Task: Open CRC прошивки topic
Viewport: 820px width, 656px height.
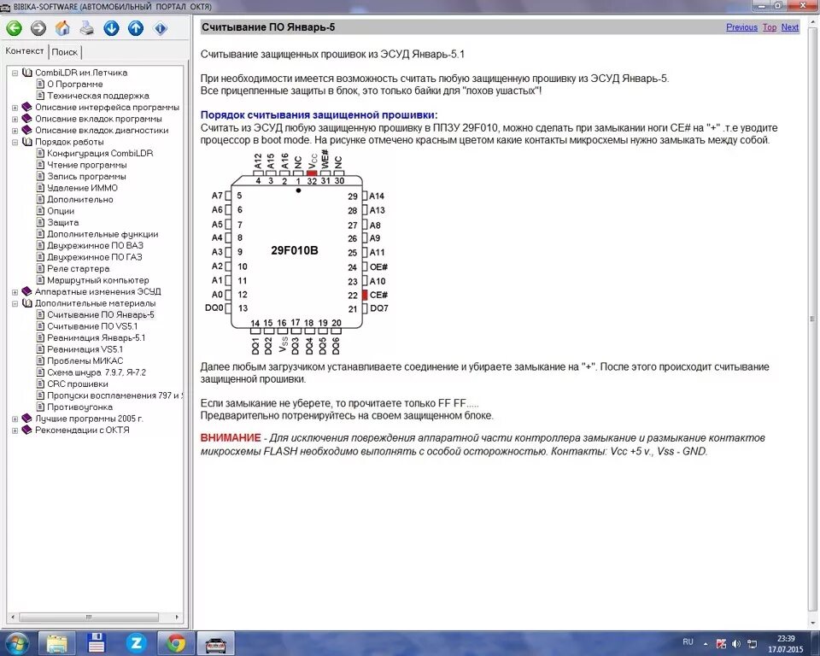Action: coord(78,384)
